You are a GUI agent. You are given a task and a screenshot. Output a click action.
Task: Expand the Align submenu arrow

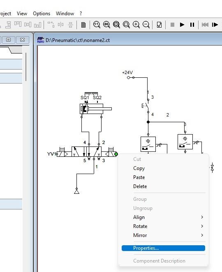[202, 217]
